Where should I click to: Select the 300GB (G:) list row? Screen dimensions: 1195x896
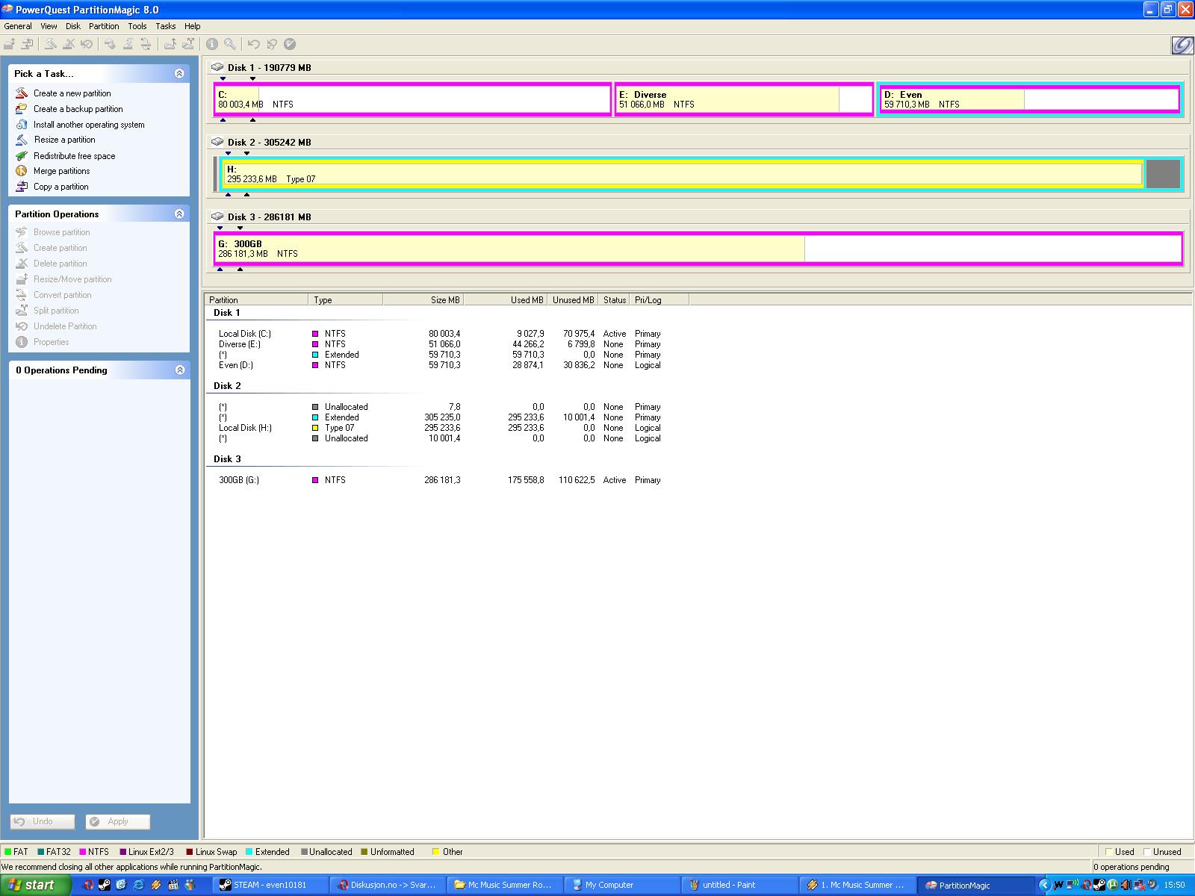[x=440, y=480]
